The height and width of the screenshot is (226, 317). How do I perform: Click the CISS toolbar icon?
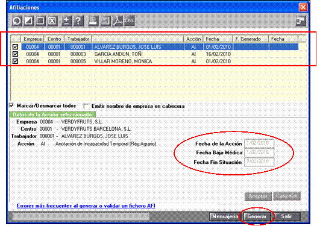pyautogui.click(x=129, y=20)
